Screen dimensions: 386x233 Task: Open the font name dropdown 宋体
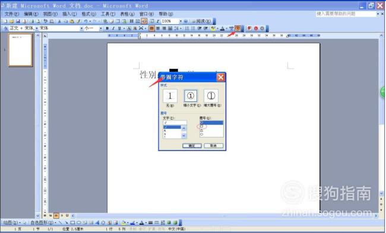(x=81, y=28)
